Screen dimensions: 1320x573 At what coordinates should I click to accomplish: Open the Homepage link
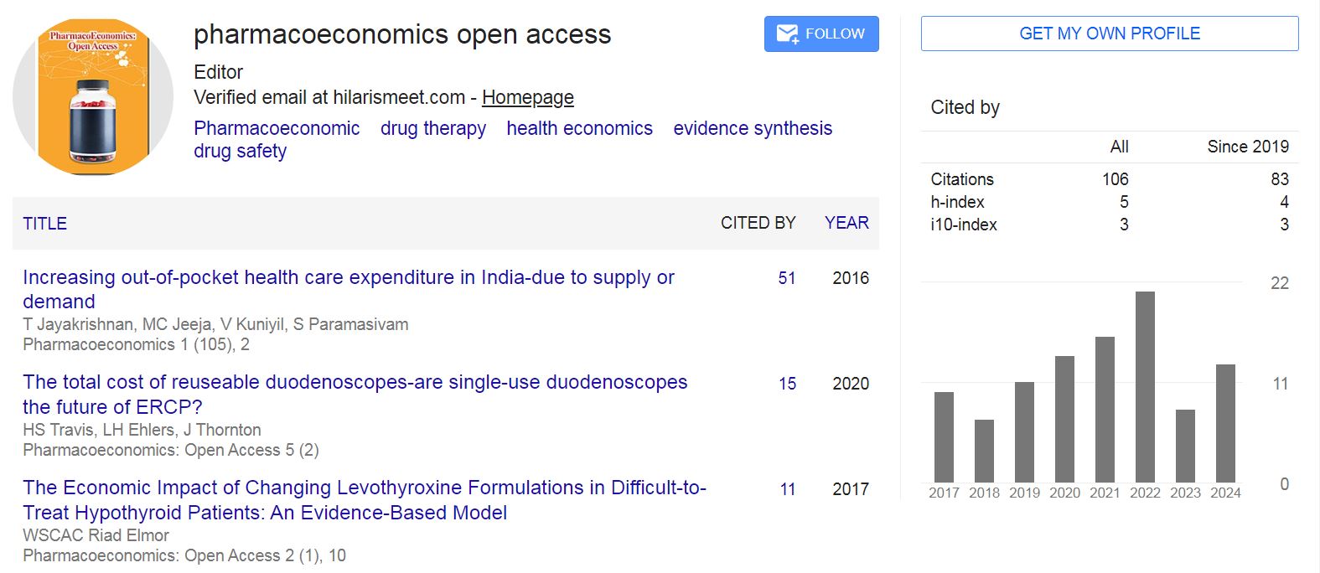click(x=527, y=97)
